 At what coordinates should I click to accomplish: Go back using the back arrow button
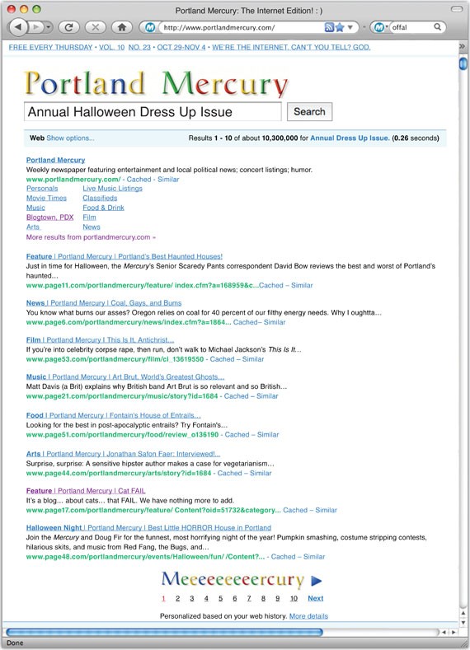pyautogui.click(x=18, y=27)
